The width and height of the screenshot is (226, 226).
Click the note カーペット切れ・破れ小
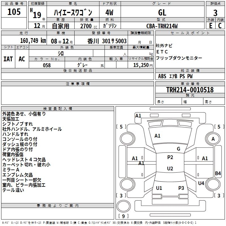(x=26, y=165)
